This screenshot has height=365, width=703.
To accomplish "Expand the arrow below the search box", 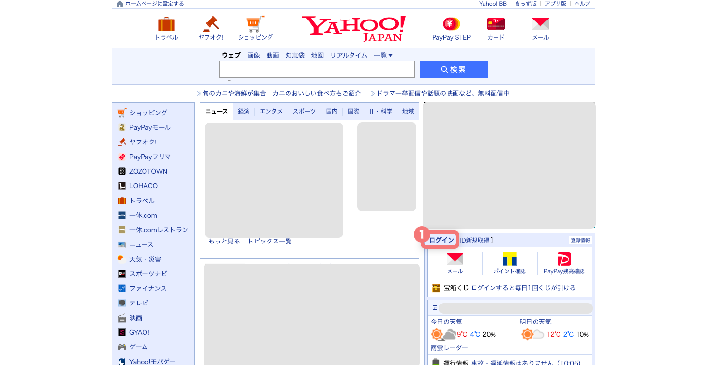I will click(229, 80).
